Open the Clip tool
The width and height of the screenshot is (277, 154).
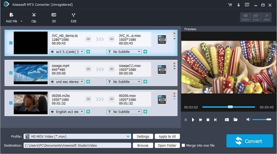point(34,18)
